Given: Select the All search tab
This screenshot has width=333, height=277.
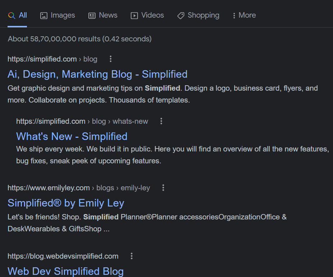Looking at the screenshot, I should (x=17, y=15).
